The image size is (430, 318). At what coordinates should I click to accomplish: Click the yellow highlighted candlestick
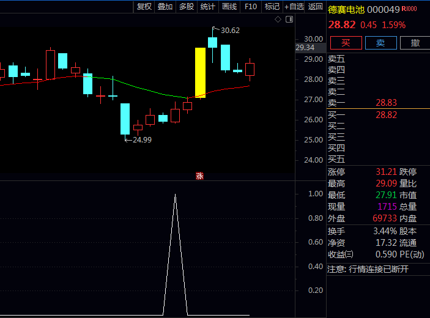200,73
